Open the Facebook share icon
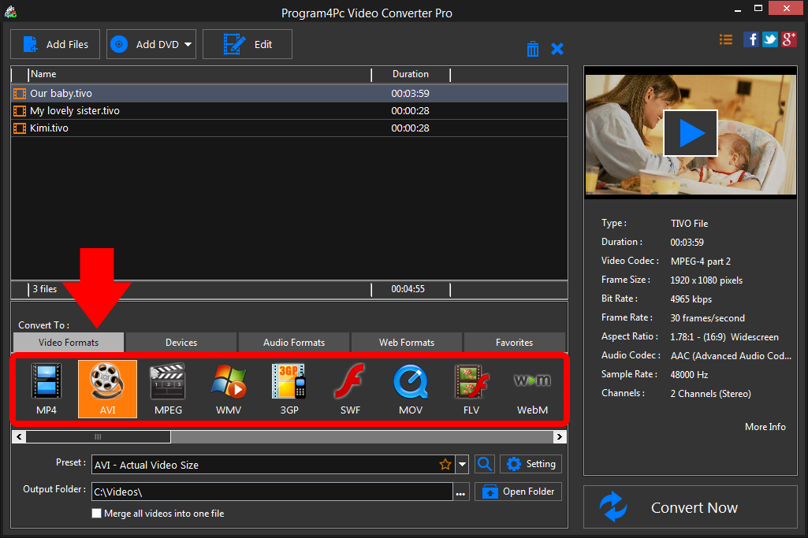The width and height of the screenshot is (808, 538). coord(750,39)
